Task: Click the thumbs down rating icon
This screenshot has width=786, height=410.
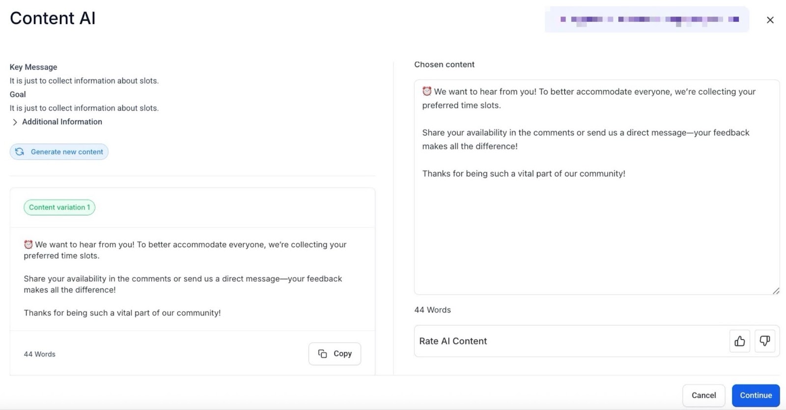Action: pyautogui.click(x=764, y=341)
